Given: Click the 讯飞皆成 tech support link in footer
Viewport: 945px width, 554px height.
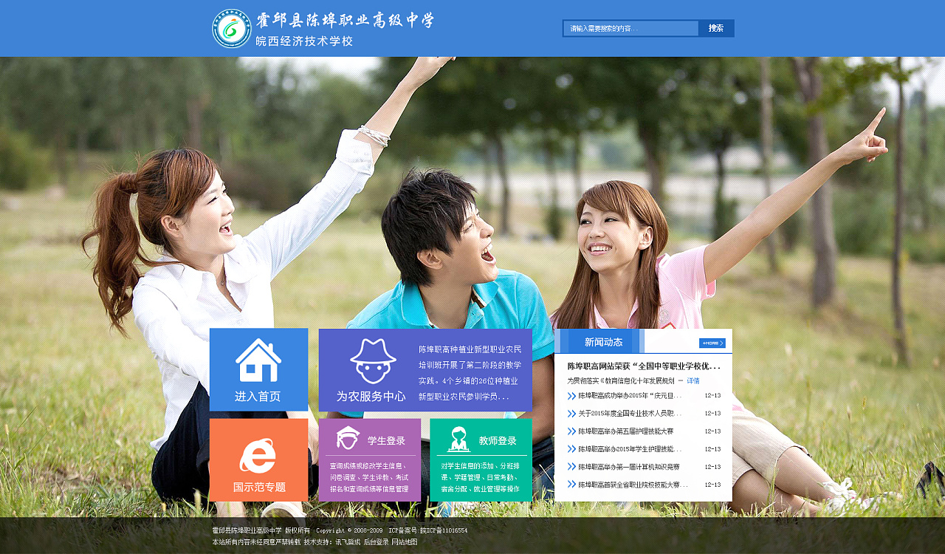Looking at the screenshot, I should pyautogui.click(x=348, y=542).
